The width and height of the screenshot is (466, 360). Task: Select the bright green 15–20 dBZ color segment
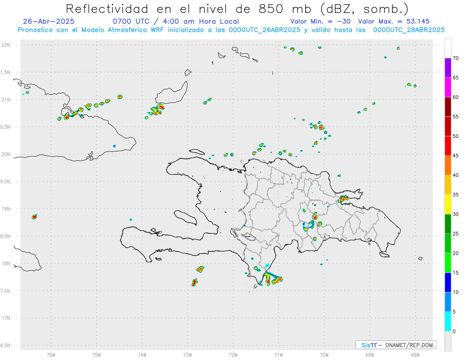[x=448, y=263]
